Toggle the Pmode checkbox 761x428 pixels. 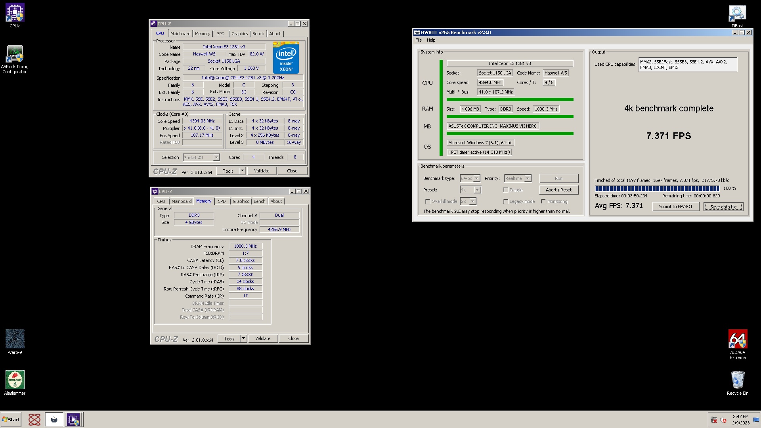click(x=506, y=190)
